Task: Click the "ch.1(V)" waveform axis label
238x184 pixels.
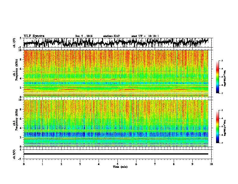Action: point(14,43)
